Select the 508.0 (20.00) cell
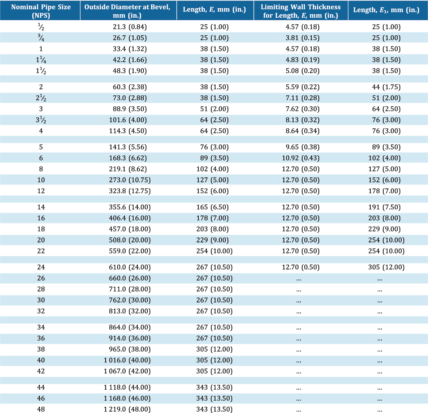 coord(130,240)
